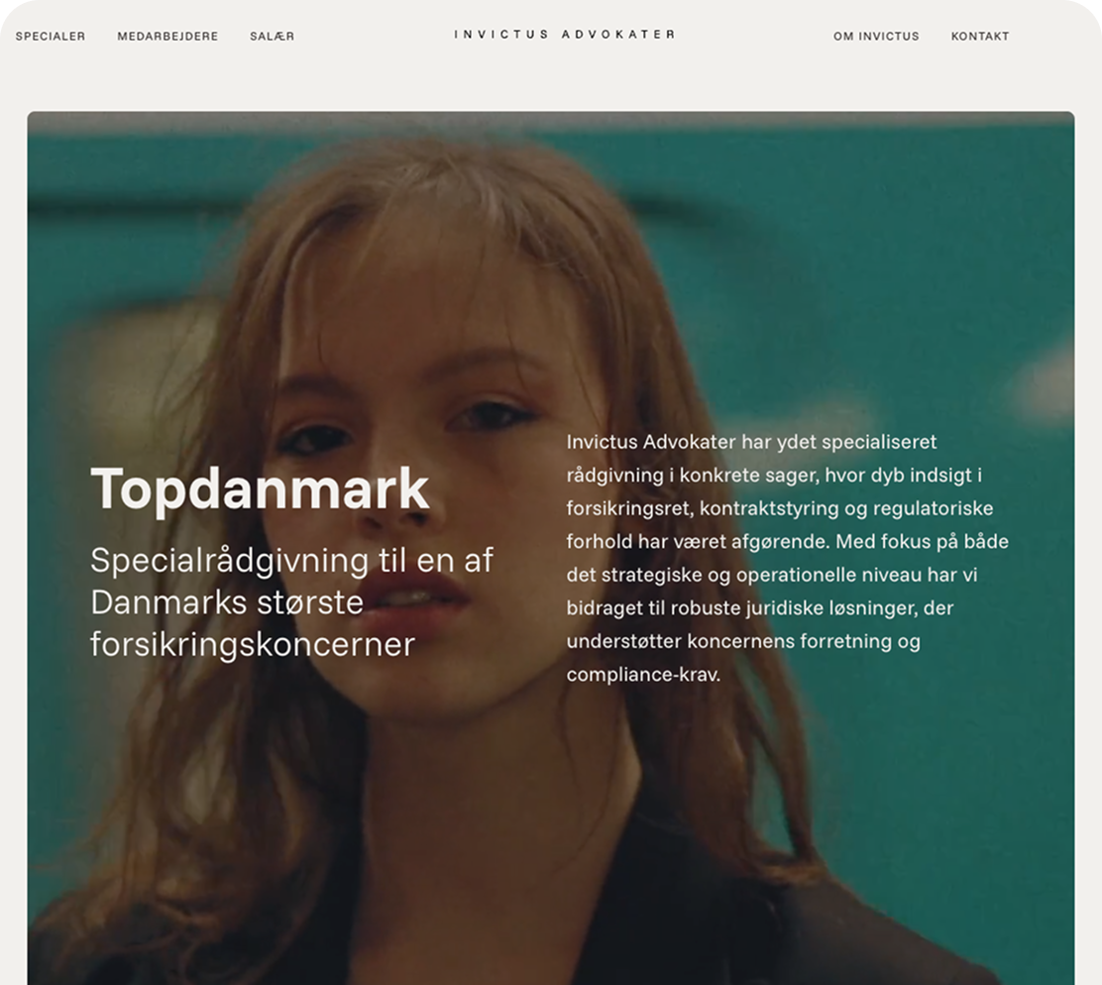
Task: Click the word INVICTUS in the header logo
Action: coord(501,34)
